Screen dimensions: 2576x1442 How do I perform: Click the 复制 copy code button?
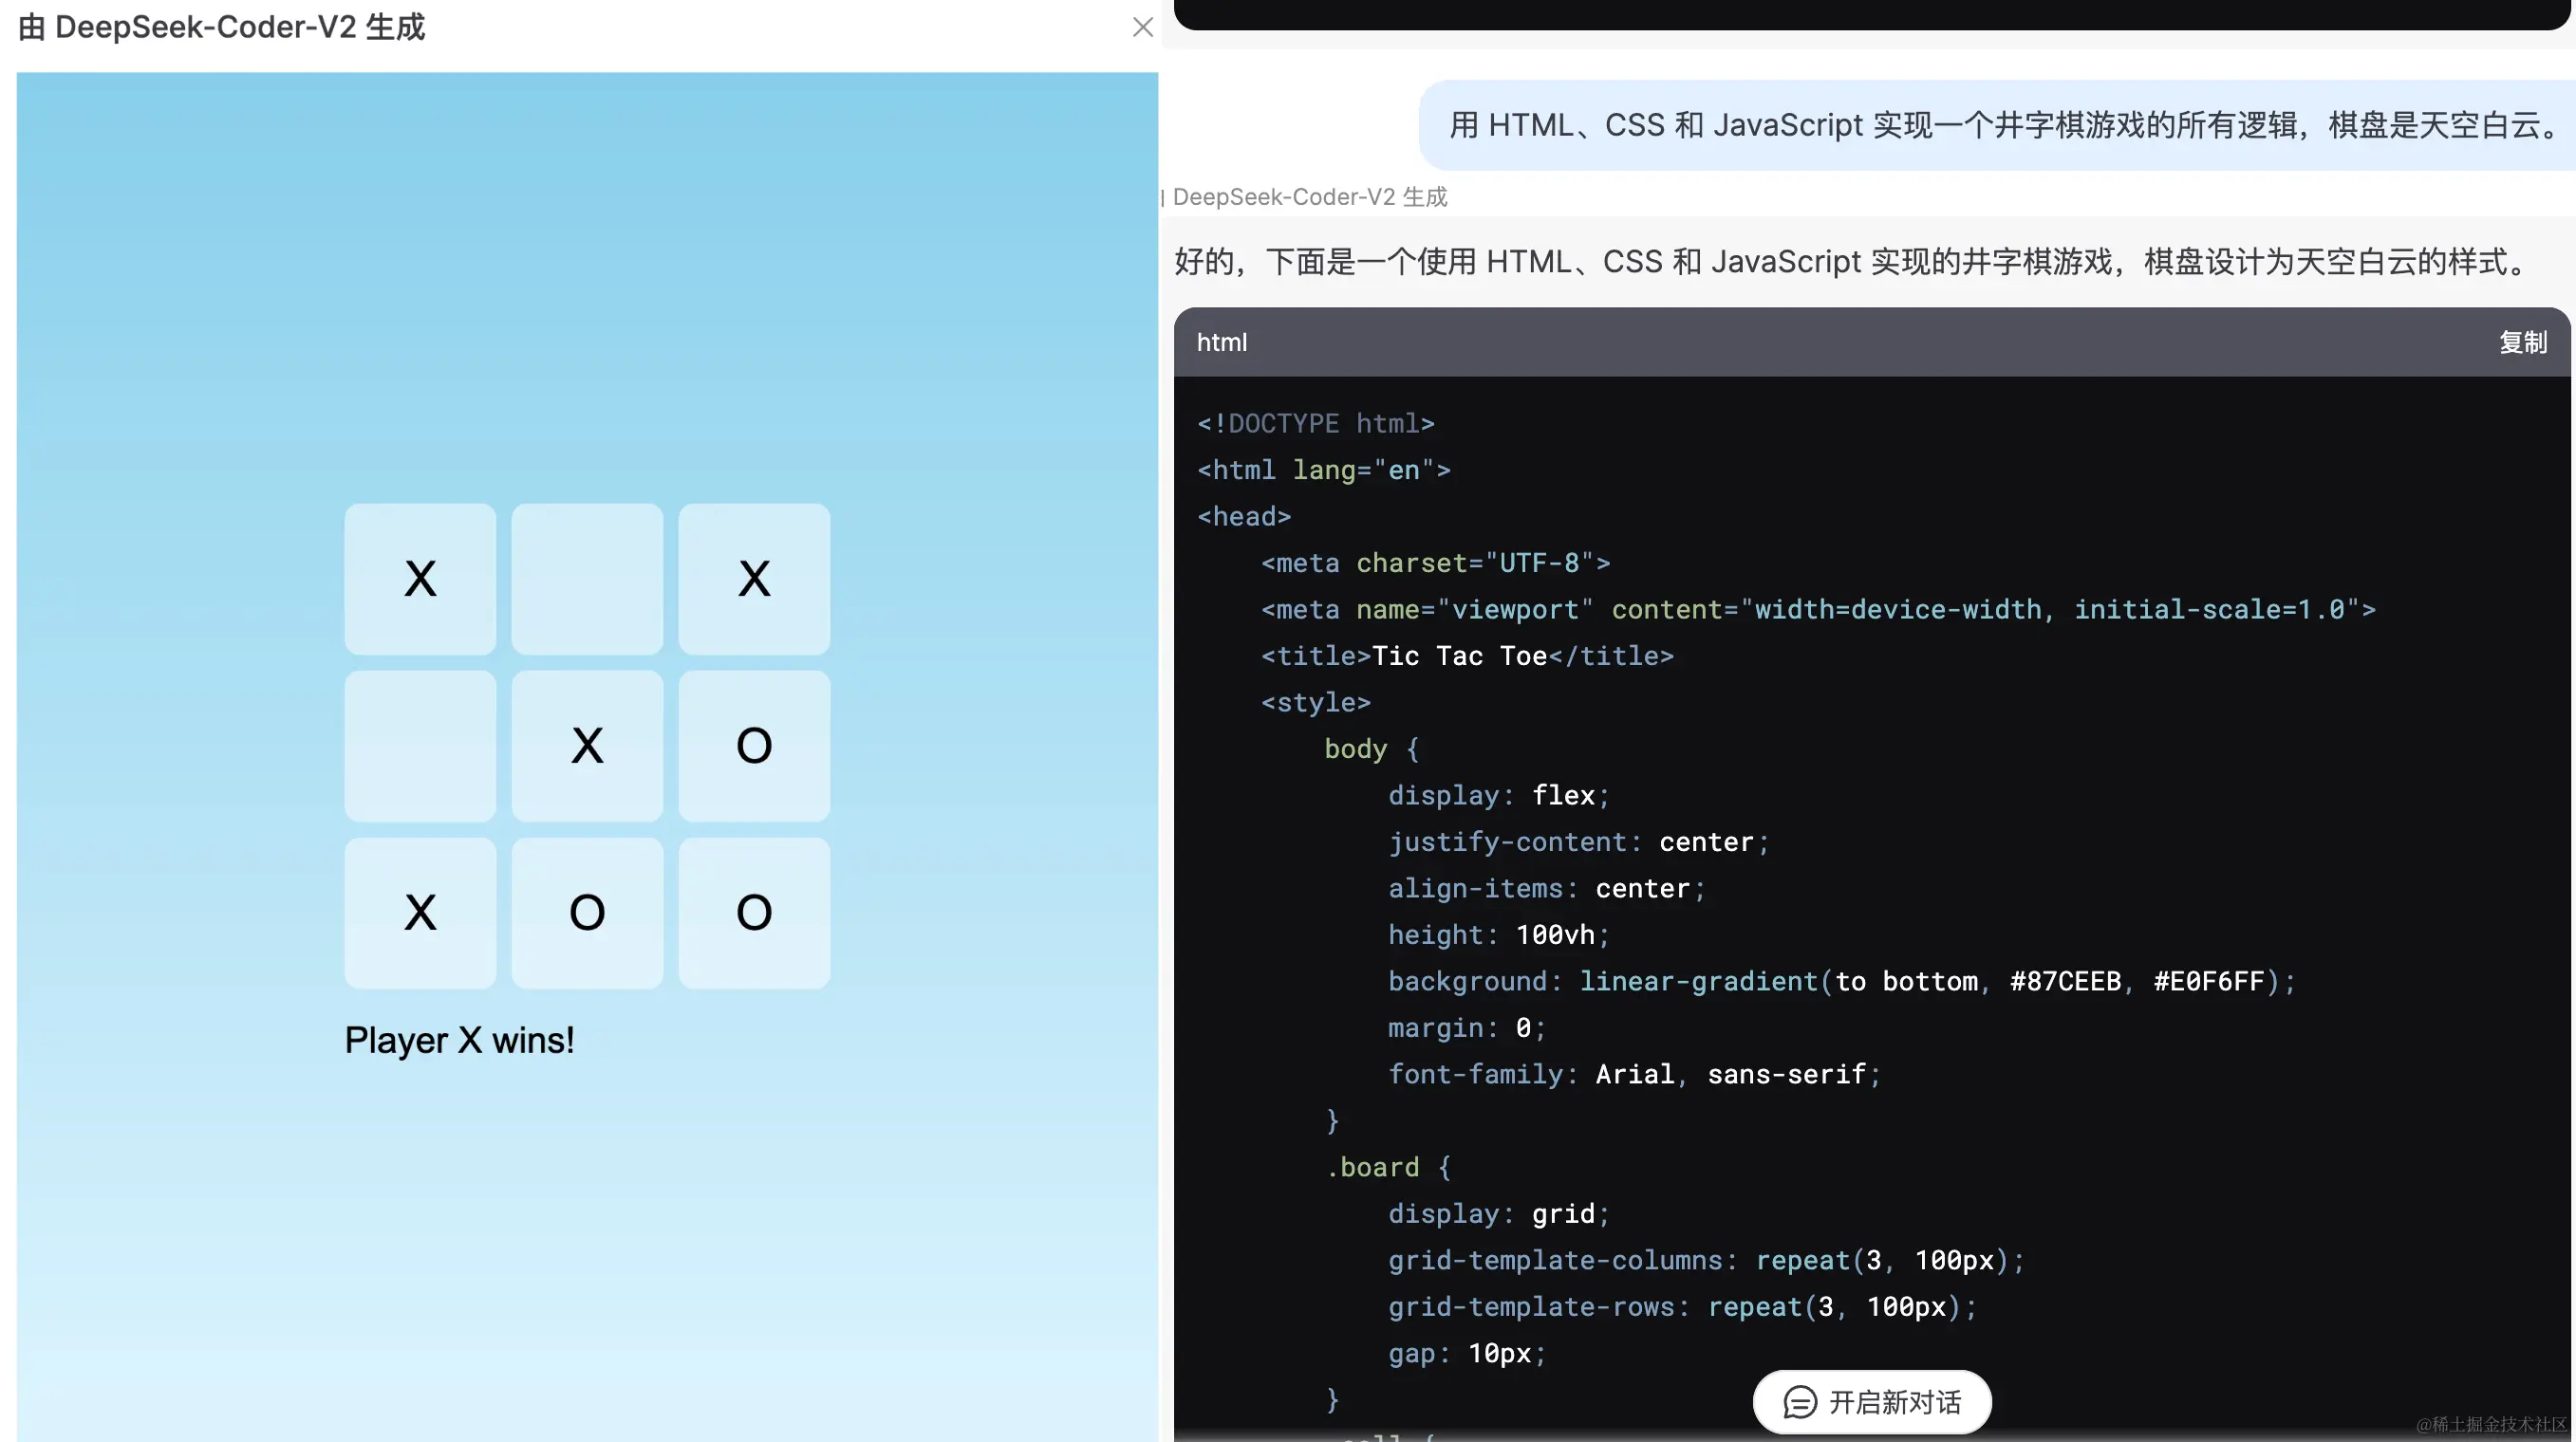tap(2522, 342)
